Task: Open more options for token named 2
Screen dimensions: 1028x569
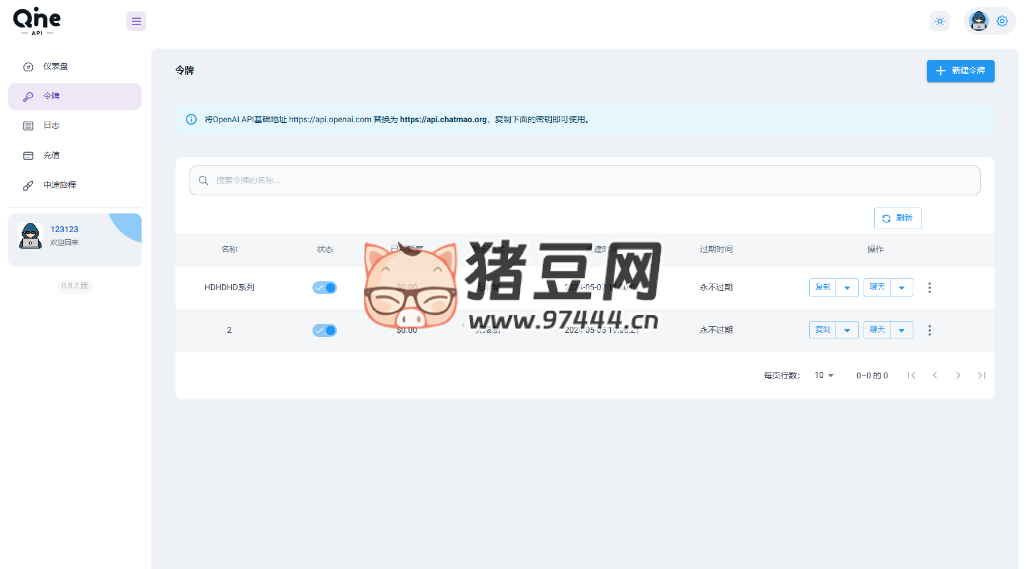Action: coord(929,330)
